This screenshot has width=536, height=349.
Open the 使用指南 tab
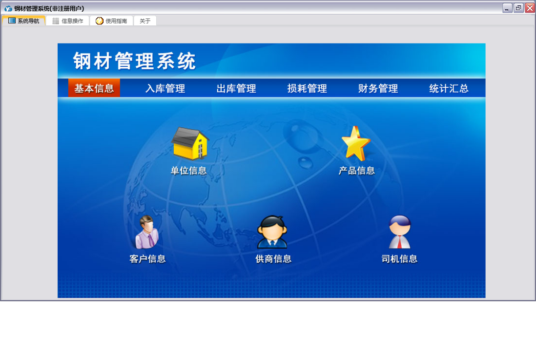click(111, 21)
